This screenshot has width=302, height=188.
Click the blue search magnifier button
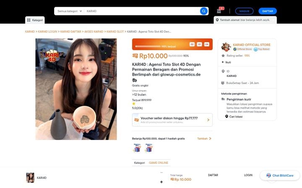[203, 11]
